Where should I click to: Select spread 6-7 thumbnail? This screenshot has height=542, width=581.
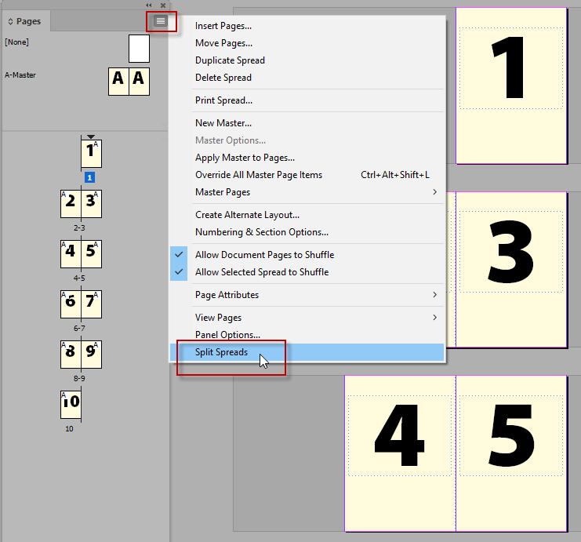(x=81, y=304)
